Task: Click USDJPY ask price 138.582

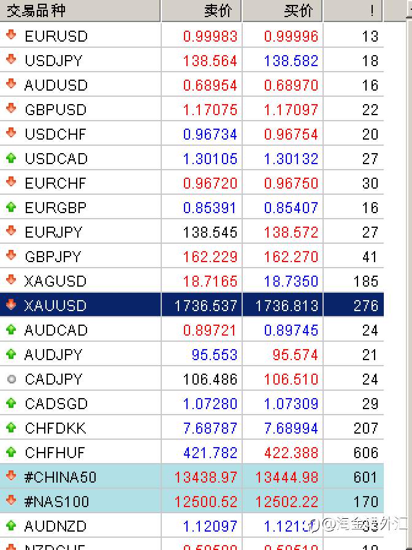Action: point(291,61)
